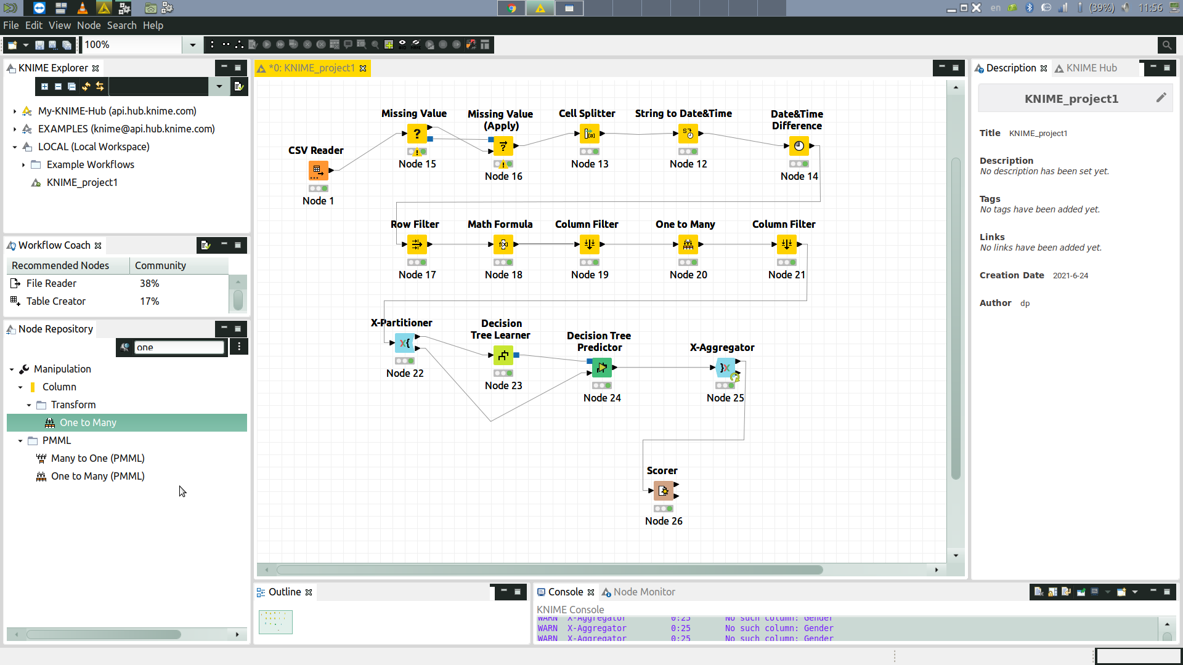Click the edit pencil next to KNIME_project1 title
This screenshot has height=665, width=1183.
click(1162, 97)
